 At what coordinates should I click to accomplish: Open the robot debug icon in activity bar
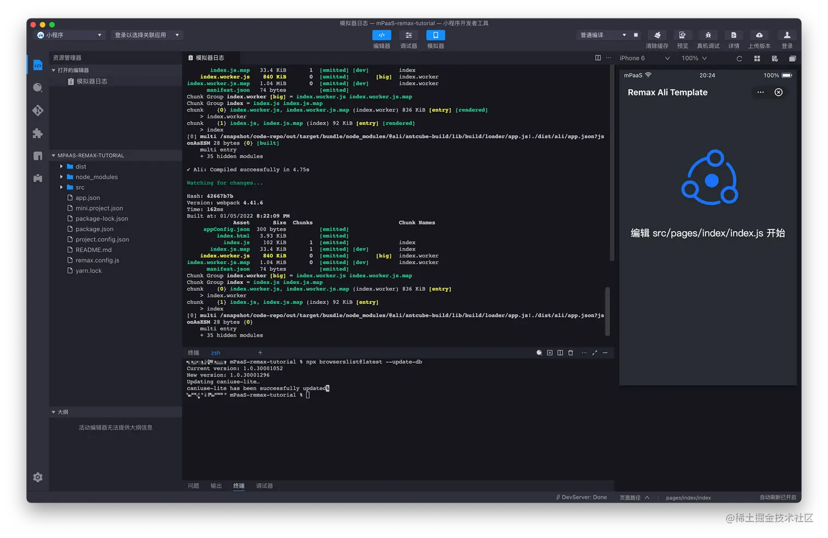[38, 178]
